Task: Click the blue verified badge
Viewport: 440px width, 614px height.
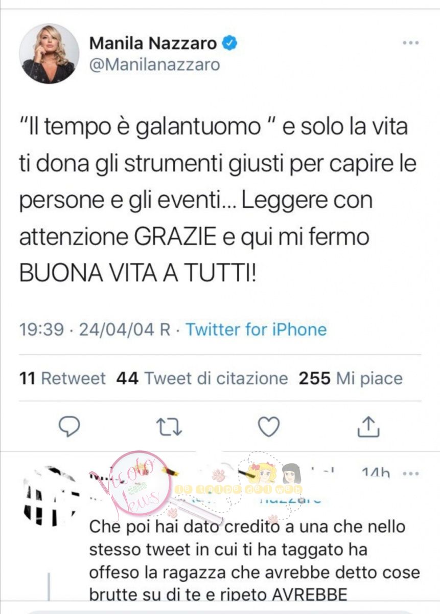Action: click(230, 43)
